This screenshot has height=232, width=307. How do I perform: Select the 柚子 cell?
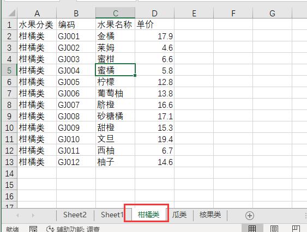115,162
